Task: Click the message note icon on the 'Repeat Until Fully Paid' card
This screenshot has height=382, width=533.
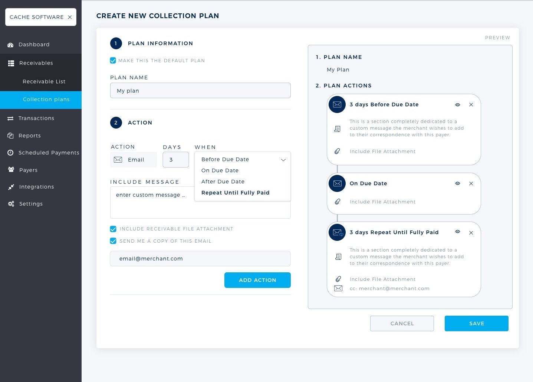Action: tap(338, 257)
